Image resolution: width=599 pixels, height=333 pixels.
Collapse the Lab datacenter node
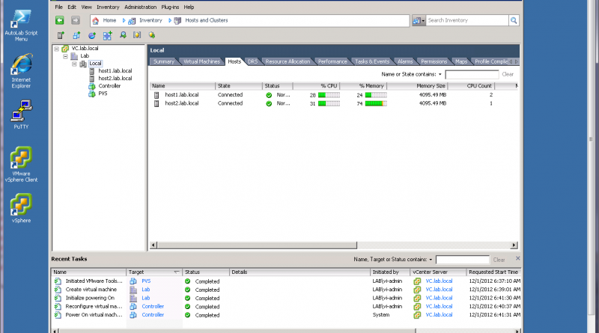tap(65, 56)
